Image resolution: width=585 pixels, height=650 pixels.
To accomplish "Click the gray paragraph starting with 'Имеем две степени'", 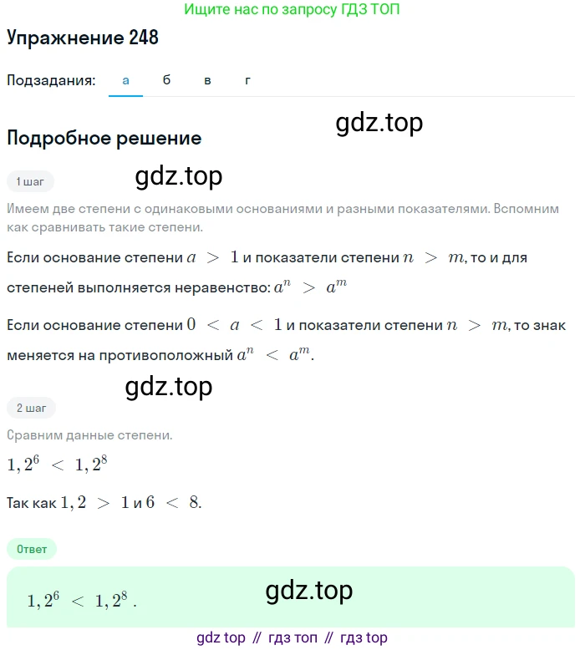I will pos(282,217).
